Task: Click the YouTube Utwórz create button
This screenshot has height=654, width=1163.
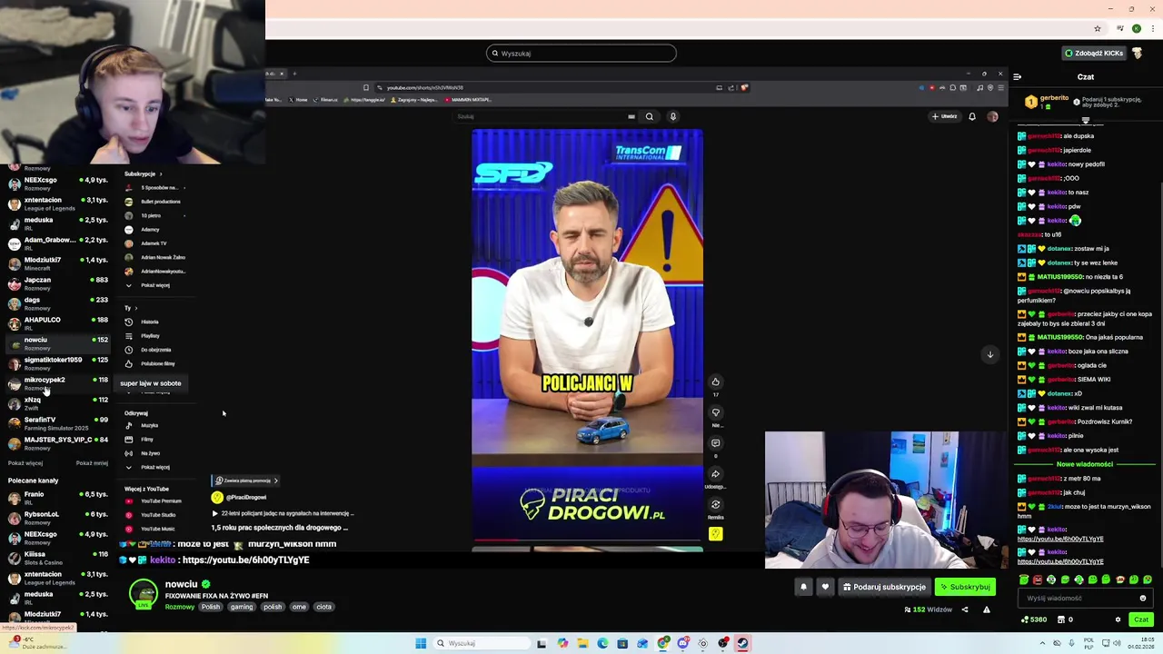Action: [945, 116]
